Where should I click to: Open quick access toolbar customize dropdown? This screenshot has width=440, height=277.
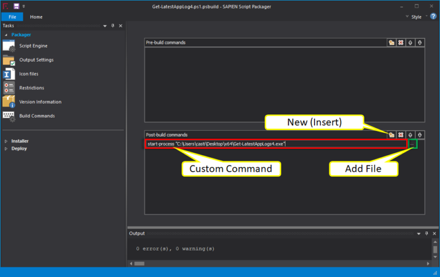[23, 6]
